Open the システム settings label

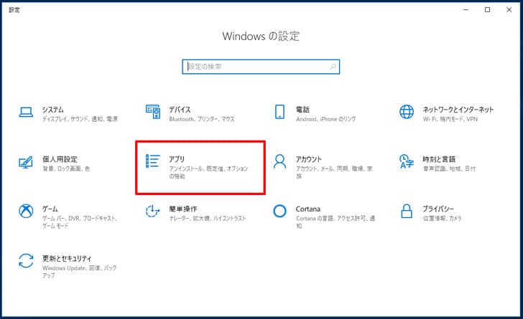52,110
